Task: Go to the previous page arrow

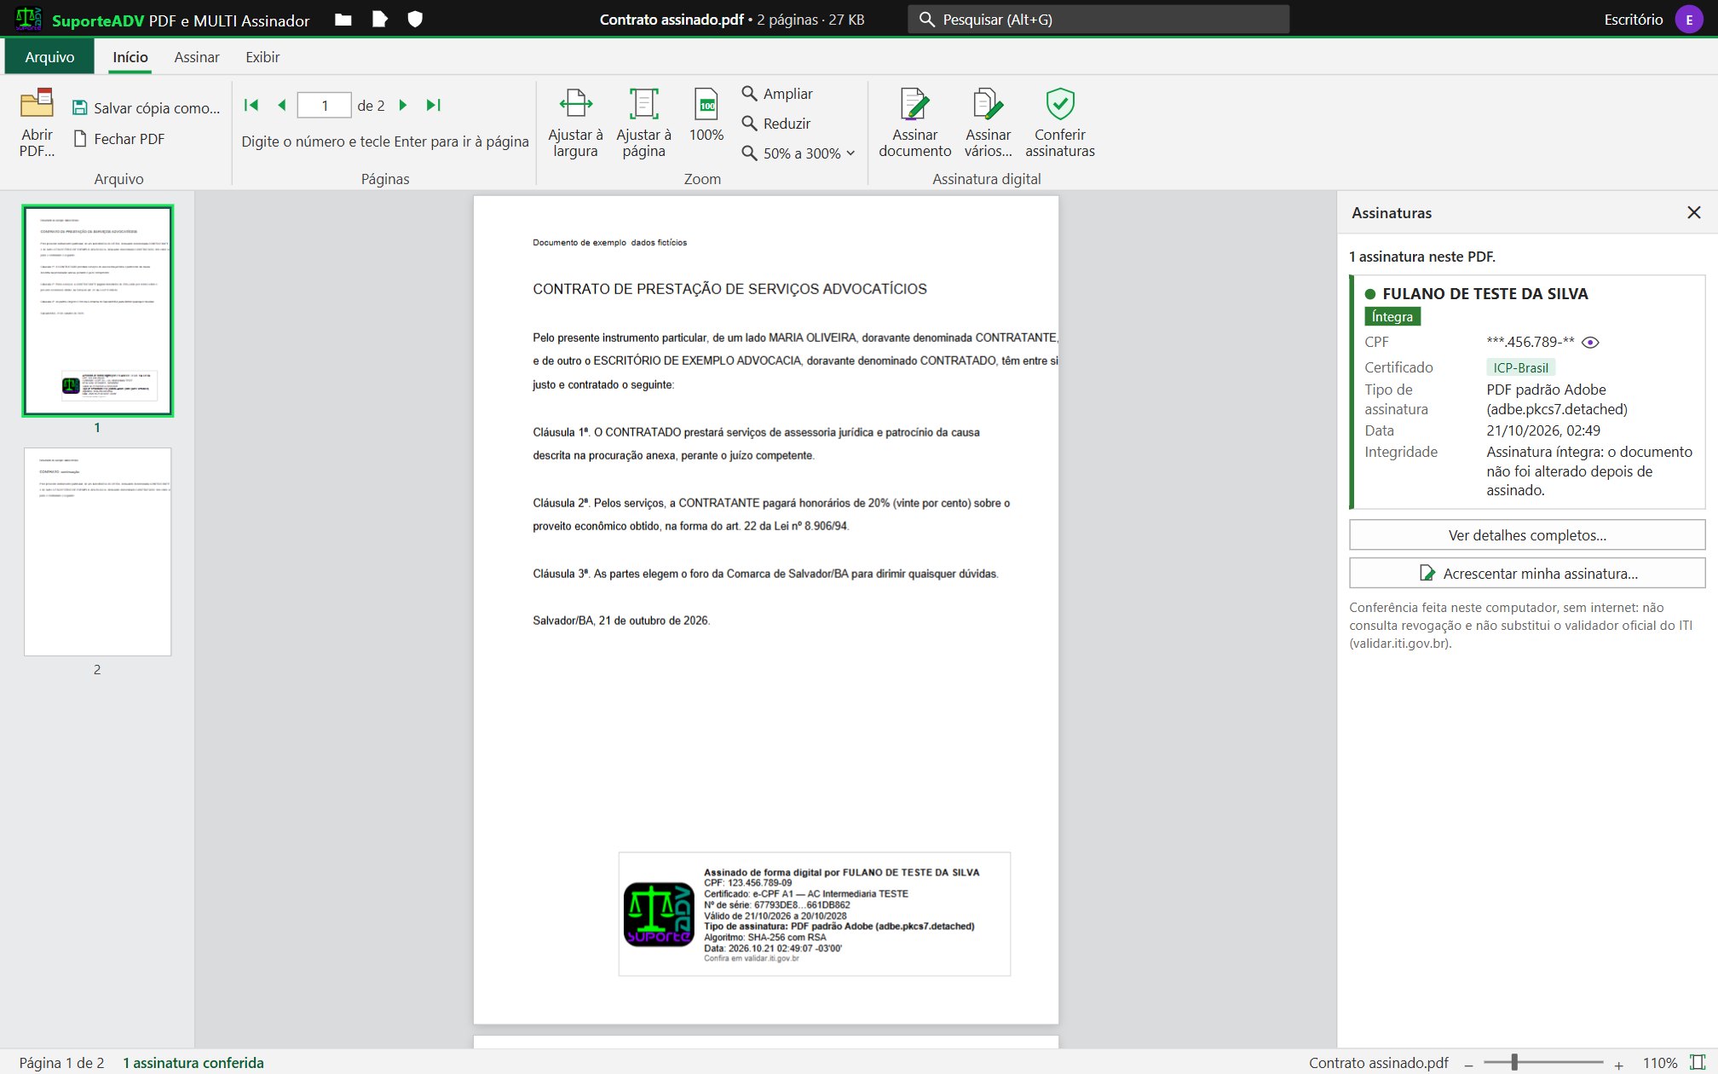Action: [282, 105]
